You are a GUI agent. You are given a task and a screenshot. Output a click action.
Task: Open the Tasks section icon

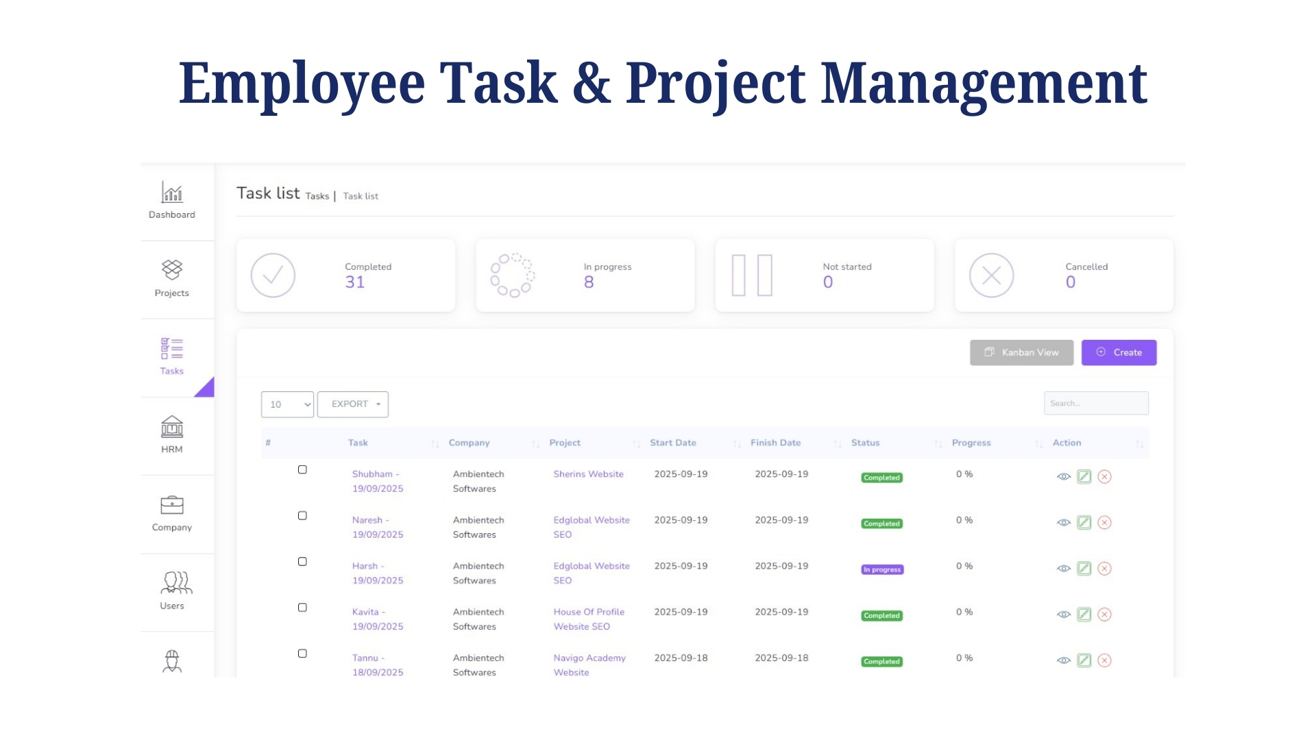click(x=171, y=349)
